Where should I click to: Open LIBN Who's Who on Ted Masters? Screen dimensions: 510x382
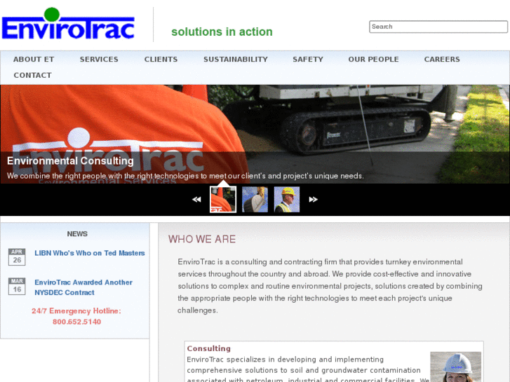90,253
